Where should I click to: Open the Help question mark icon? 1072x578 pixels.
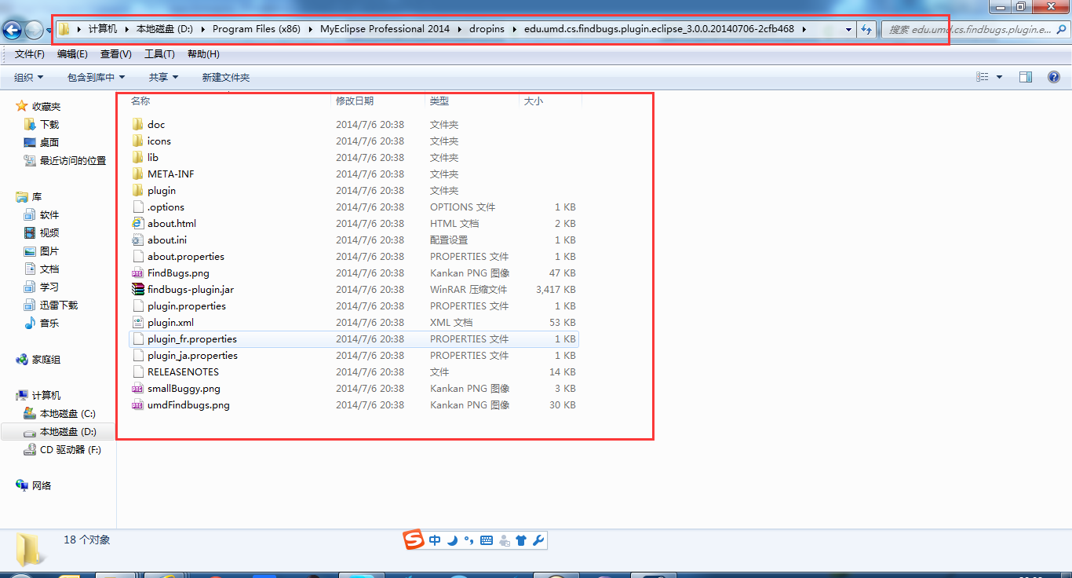[1054, 77]
